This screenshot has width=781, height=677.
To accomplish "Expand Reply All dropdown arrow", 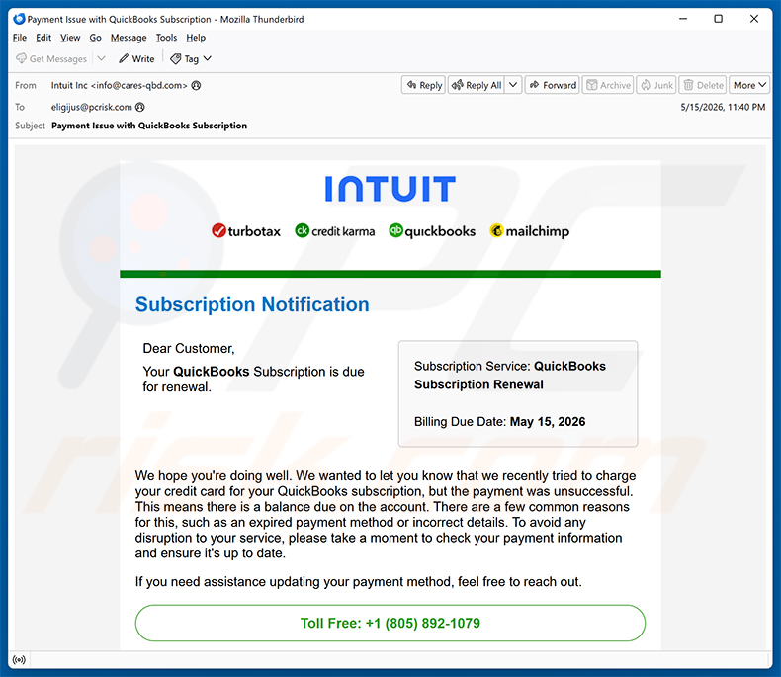I will pos(513,85).
